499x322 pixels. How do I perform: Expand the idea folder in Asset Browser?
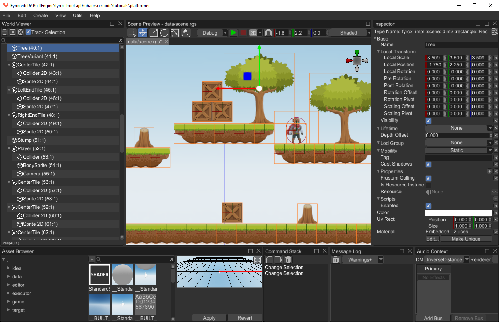pyautogui.click(x=9, y=268)
